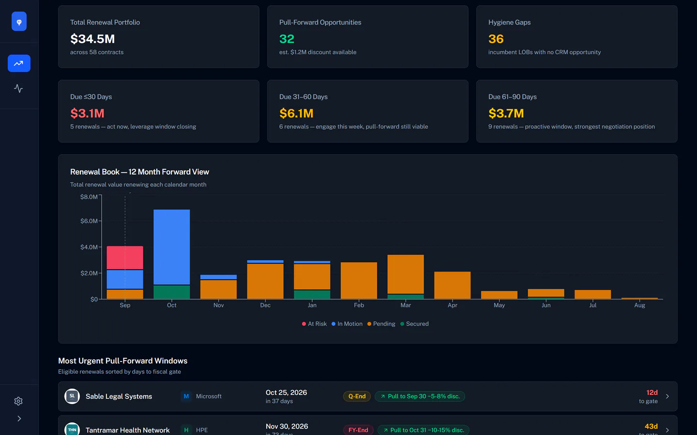
Task: Click the $3.7M Due 61–90 Days value
Action: tap(506, 113)
